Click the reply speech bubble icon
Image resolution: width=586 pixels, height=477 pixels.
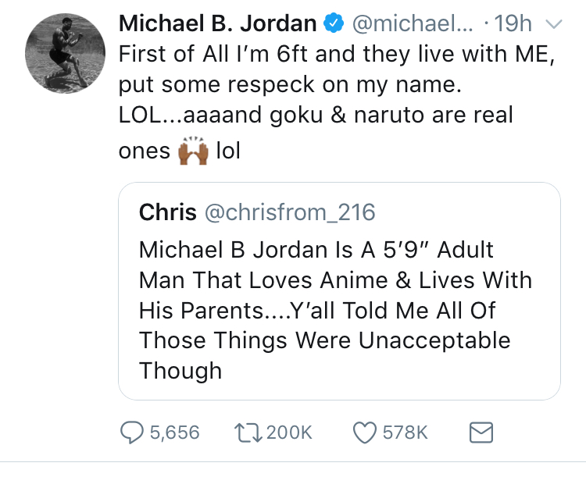pyautogui.click(x=131, y=432)
